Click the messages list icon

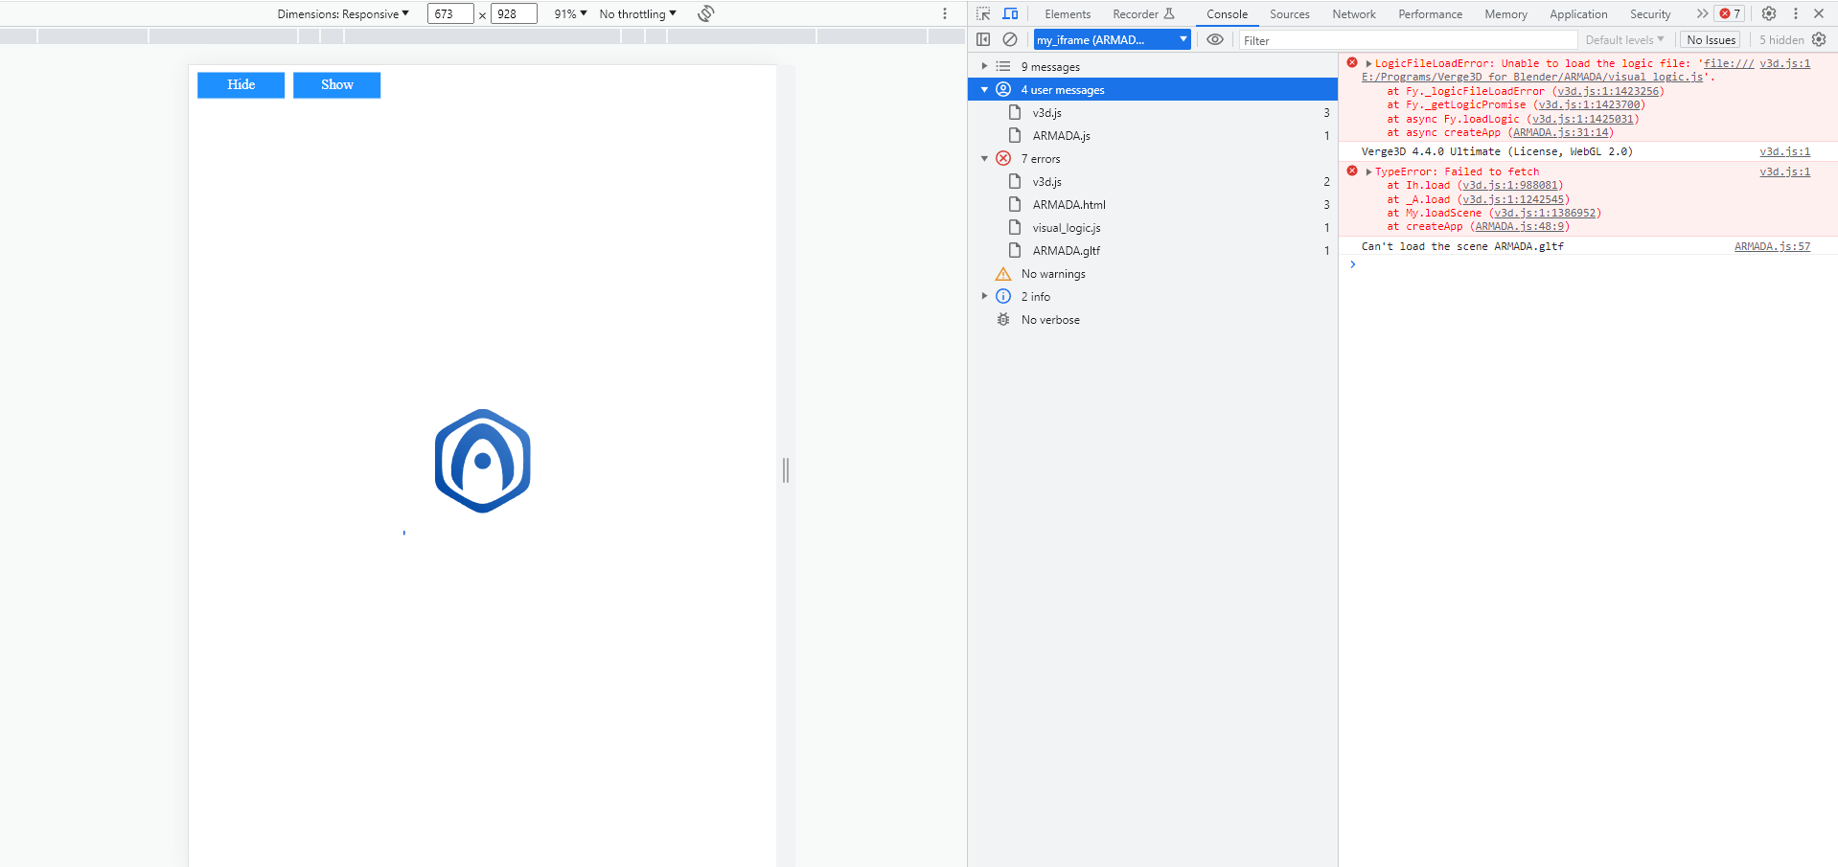[1003, 66]
